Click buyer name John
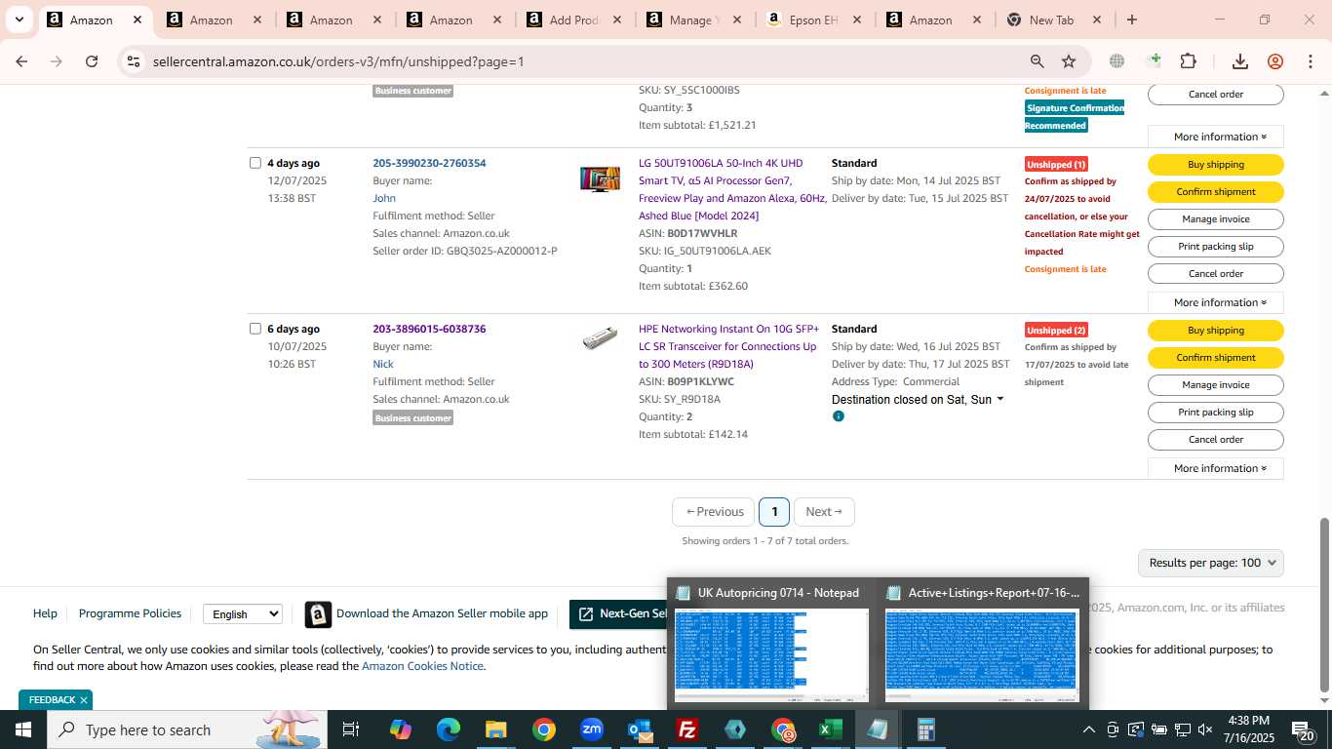This screenshot has width=1332, height=749. 384,198
